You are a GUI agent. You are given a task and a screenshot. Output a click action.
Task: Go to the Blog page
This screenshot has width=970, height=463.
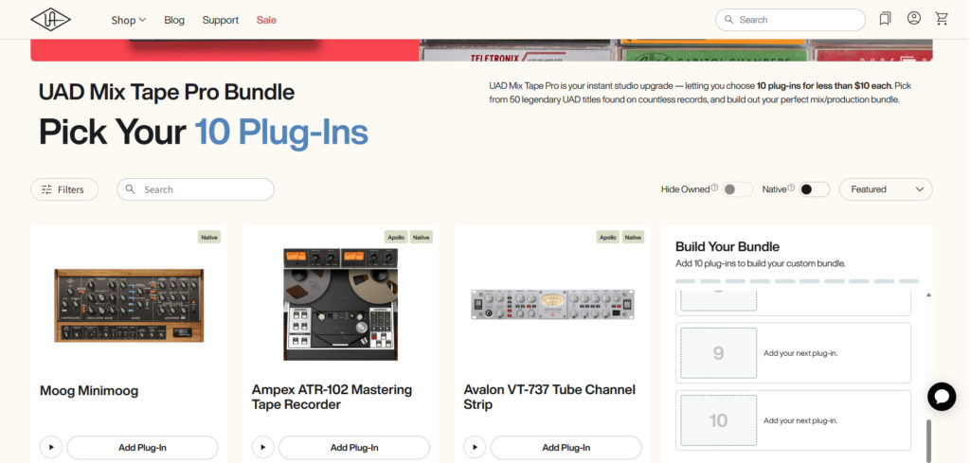tap(174, 20)
